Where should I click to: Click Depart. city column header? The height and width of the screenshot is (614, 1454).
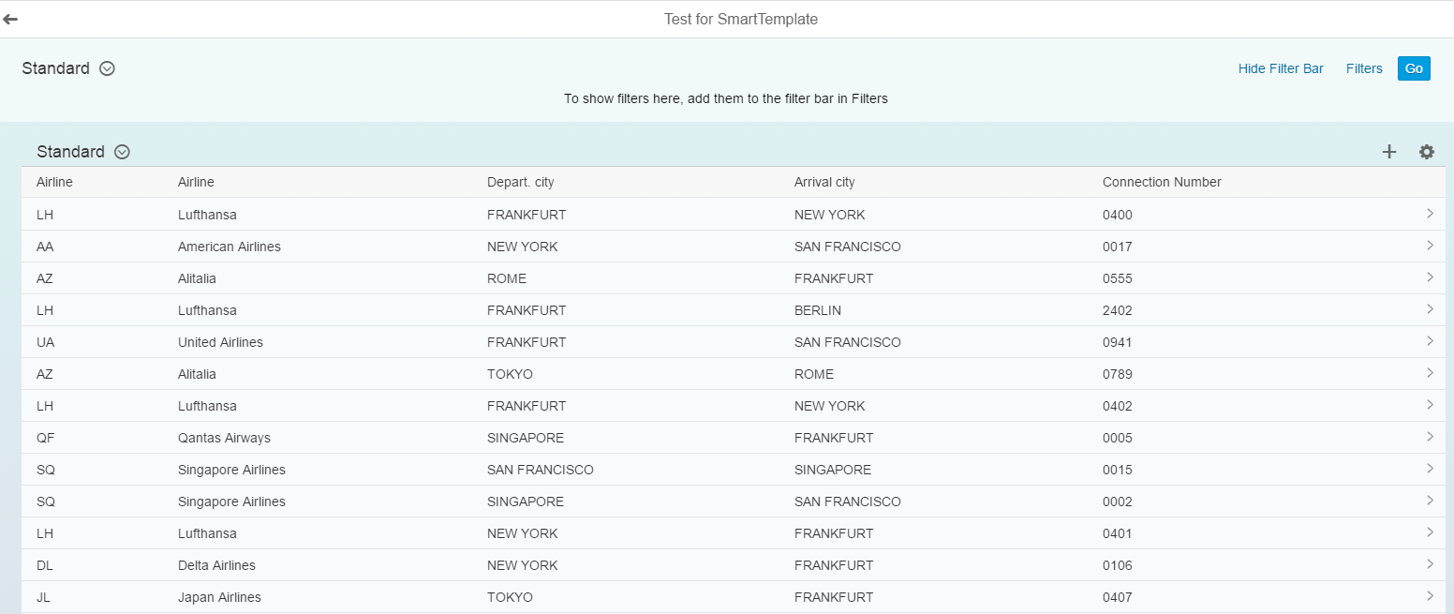[x=520, y=182]
